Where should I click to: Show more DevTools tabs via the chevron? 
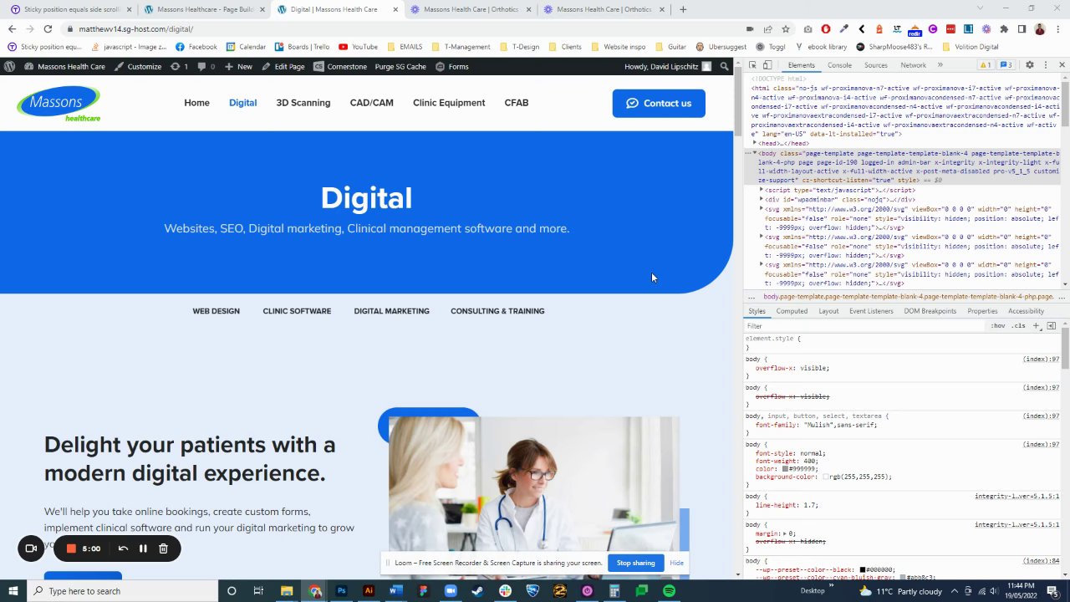pos(940,65)
